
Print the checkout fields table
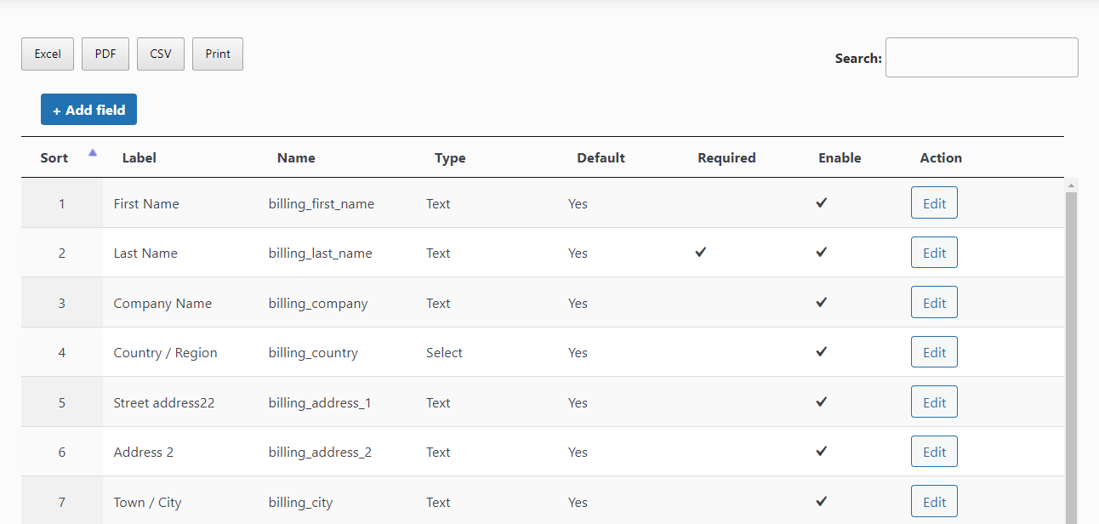click(x=217, y=54)
